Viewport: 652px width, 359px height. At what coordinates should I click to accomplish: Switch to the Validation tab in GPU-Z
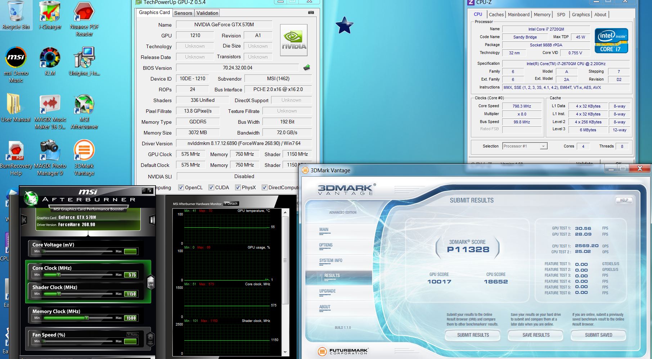207,13
